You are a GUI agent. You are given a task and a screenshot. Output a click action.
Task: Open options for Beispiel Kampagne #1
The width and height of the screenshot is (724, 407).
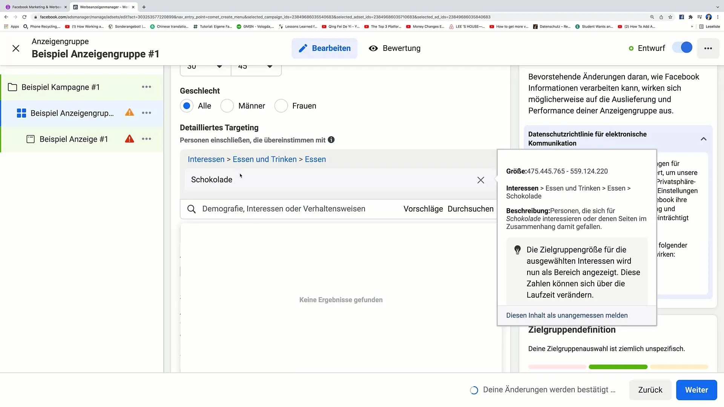pyautogui.click(x=146, y=87)
